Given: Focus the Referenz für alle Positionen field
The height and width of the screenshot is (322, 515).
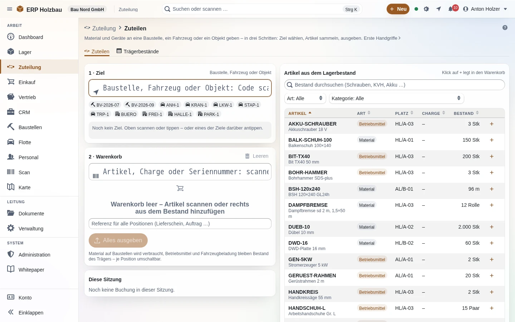Looking at the screenshot, I should click(x=180, y=224).
